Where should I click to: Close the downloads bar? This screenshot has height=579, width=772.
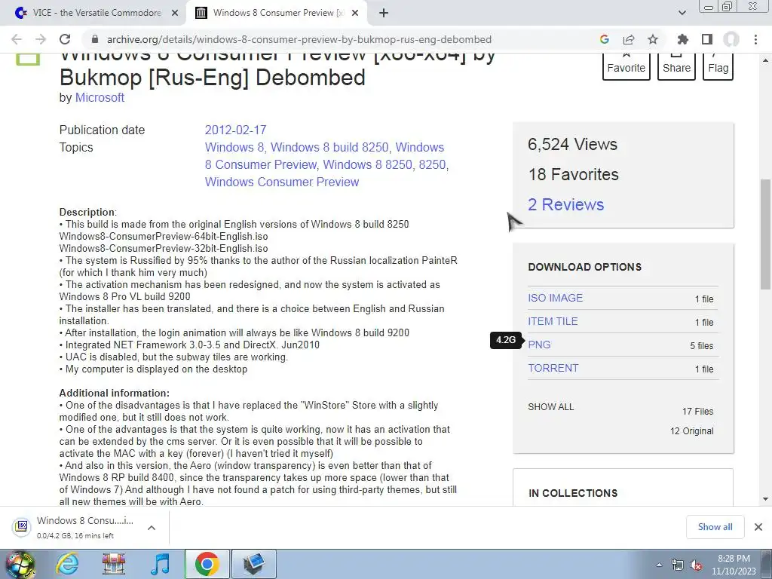coord(758,527)
